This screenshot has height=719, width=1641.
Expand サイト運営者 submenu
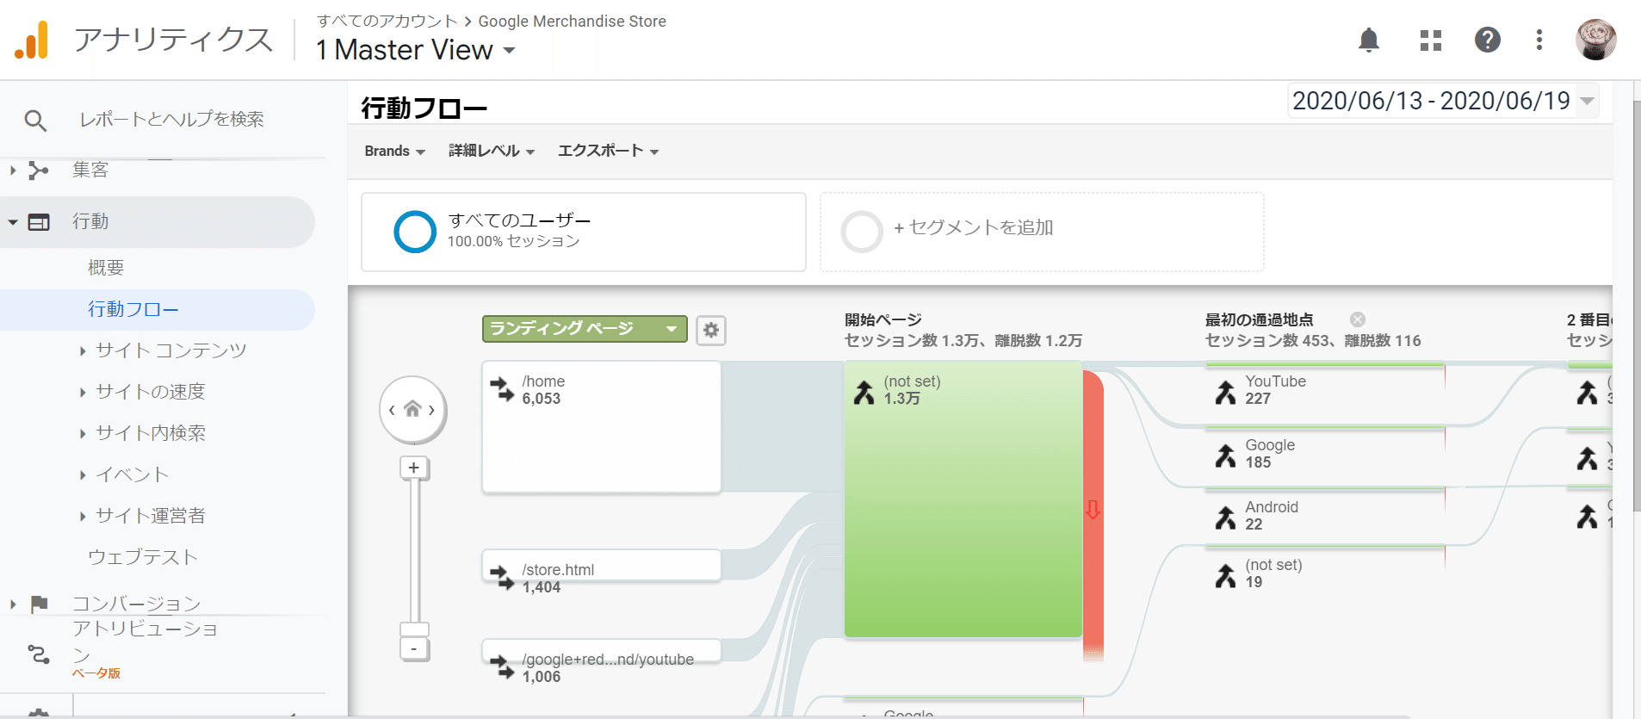(83, 516)
